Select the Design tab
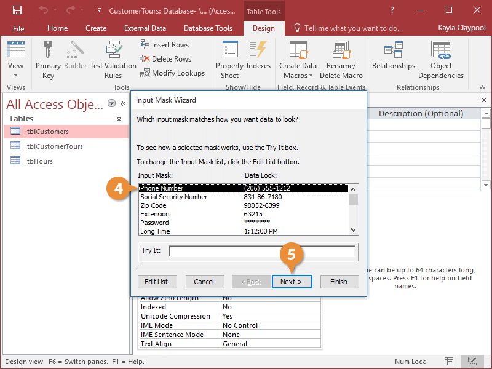This screenshot has height=369, width=492. click(264, 28)
